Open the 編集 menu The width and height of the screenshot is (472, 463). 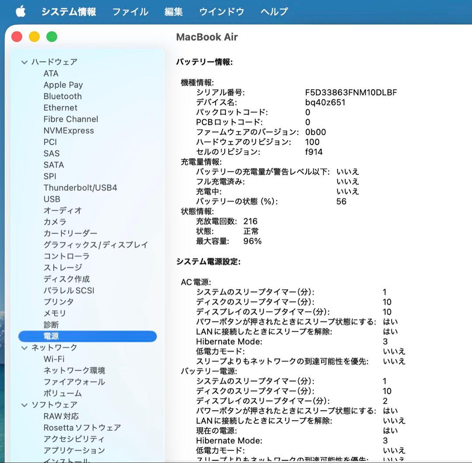pos(174,12)
